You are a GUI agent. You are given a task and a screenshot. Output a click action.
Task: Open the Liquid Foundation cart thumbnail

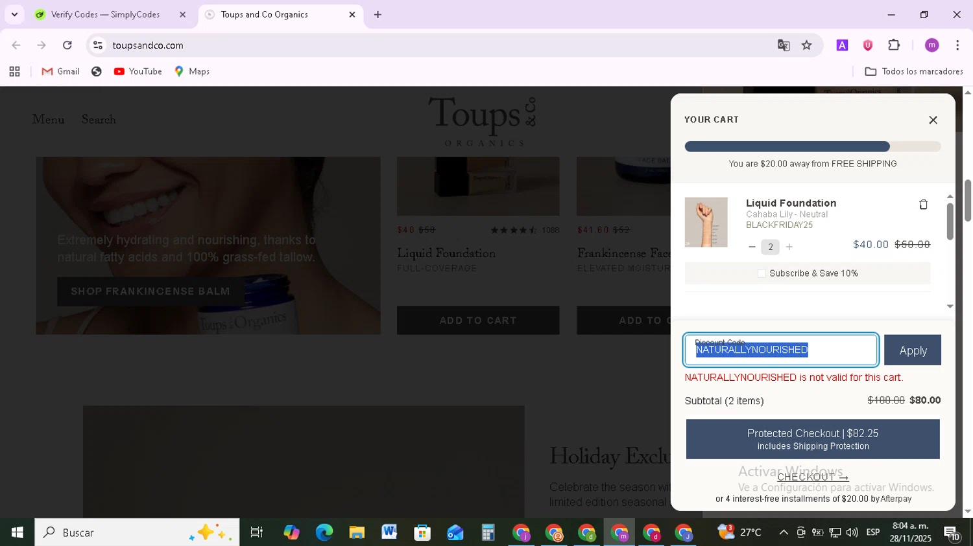[x=706, y=222]
